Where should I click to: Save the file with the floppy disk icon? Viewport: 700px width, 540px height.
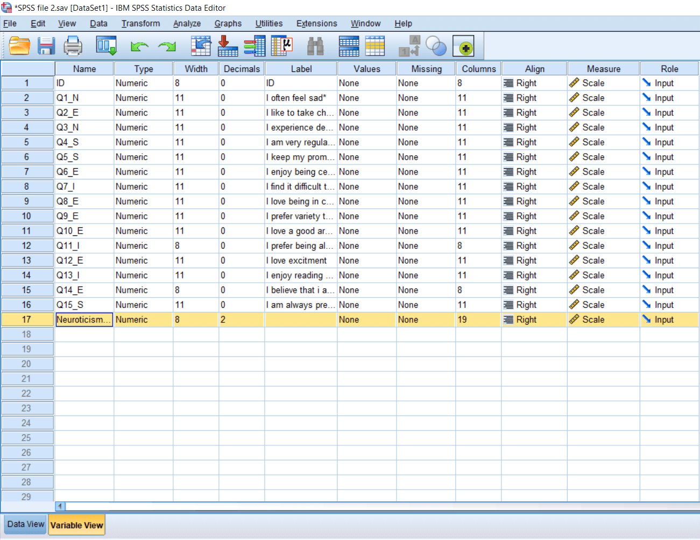(x=46, y=46)
